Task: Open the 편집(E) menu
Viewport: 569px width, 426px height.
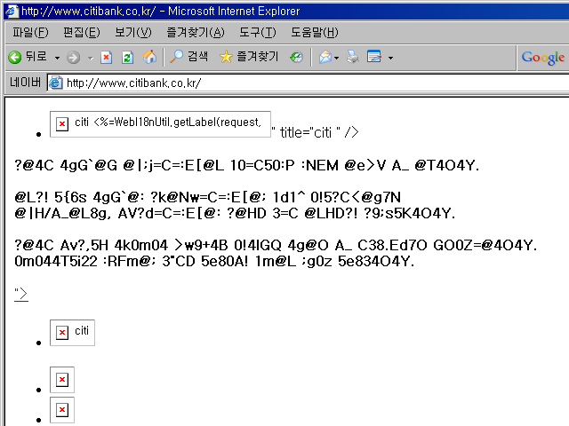Action: click(82, 33)
